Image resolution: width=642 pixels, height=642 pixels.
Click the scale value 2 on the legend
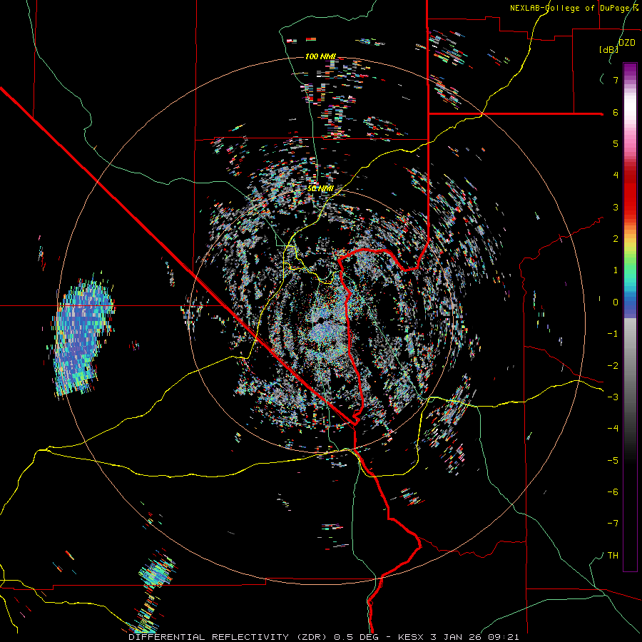616,239
